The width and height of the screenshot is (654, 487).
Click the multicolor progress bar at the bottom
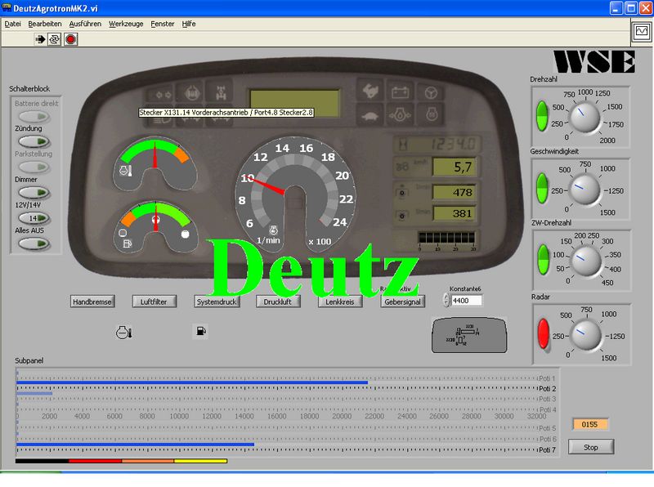tap(121, 461)
